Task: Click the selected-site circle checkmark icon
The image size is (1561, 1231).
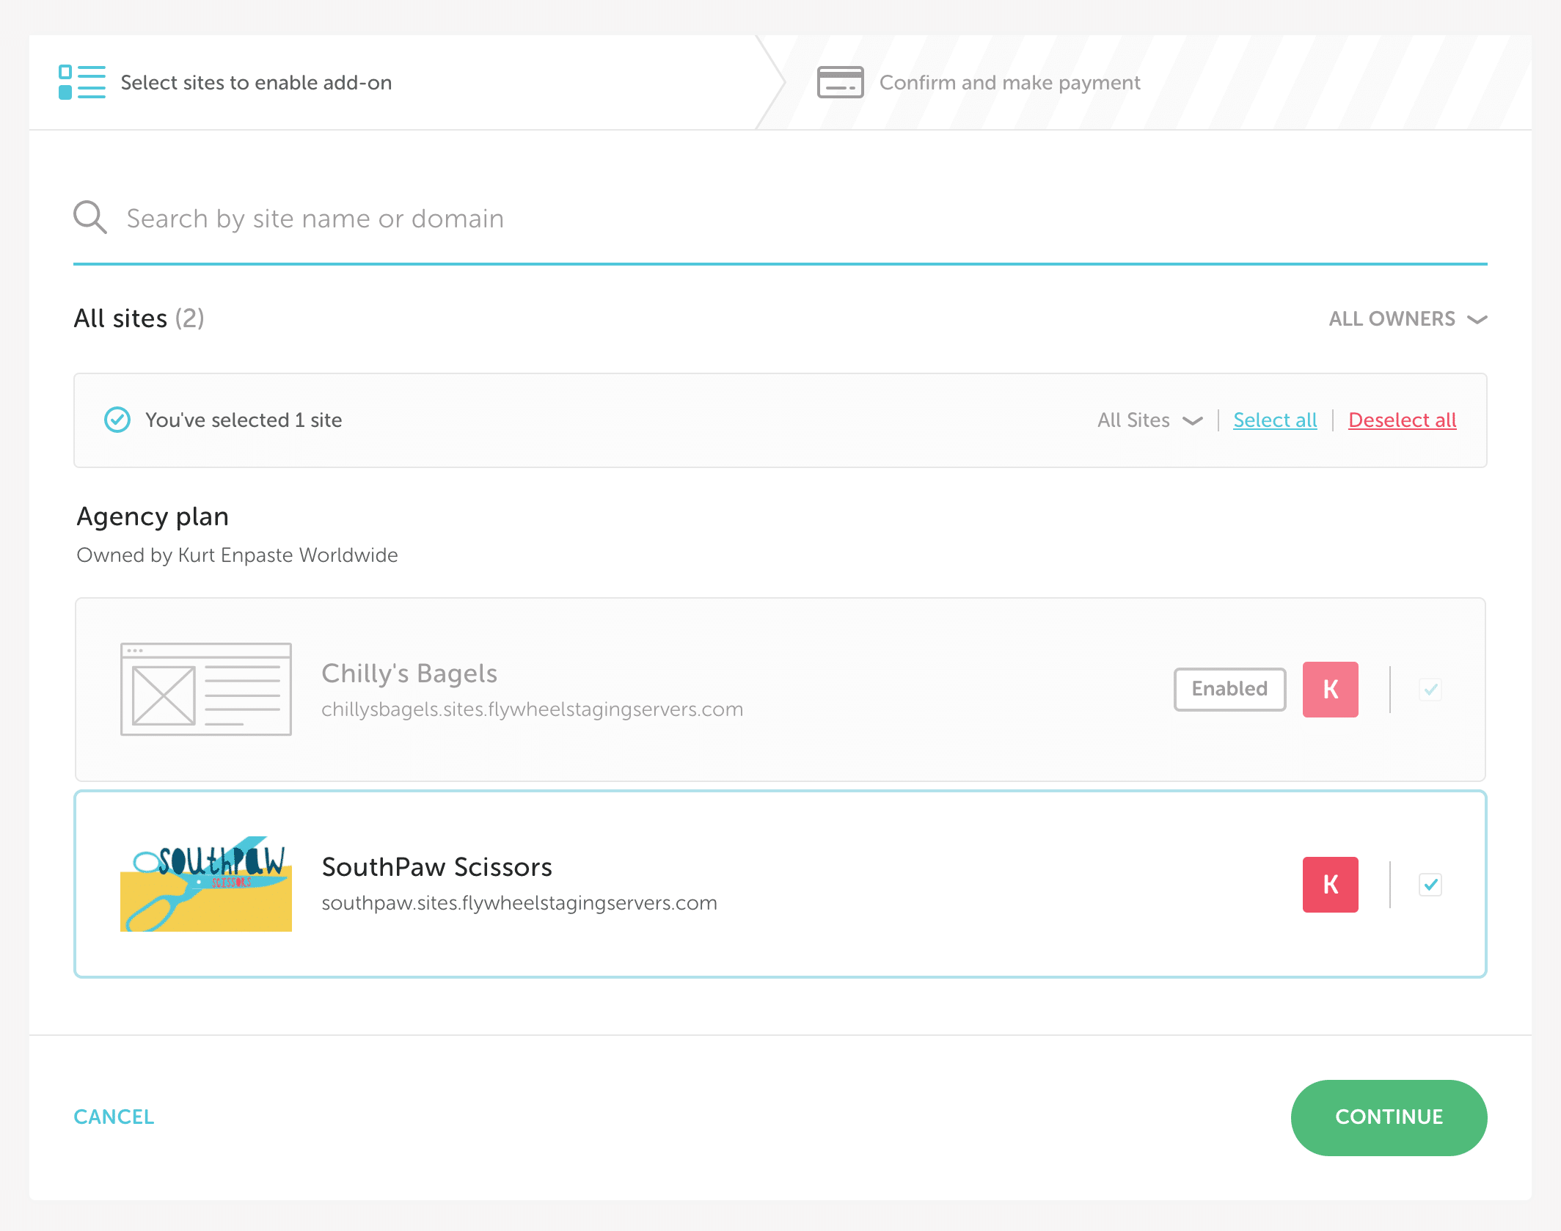Action: (x=117, y=420)
